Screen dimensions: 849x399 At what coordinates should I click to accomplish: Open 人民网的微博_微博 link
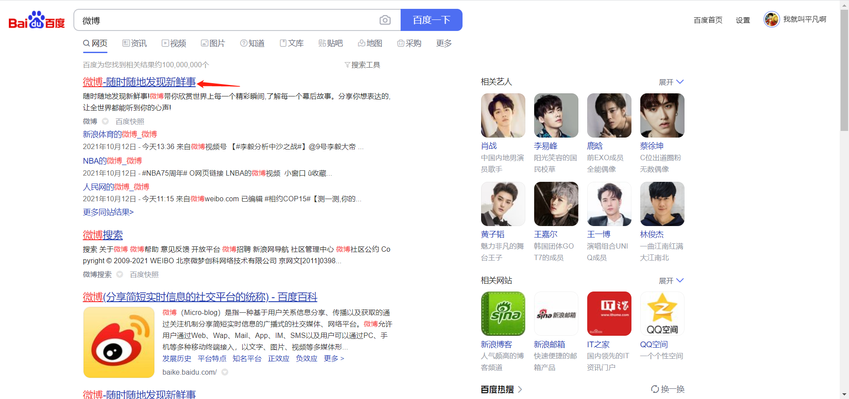click(x=116, y=187)
